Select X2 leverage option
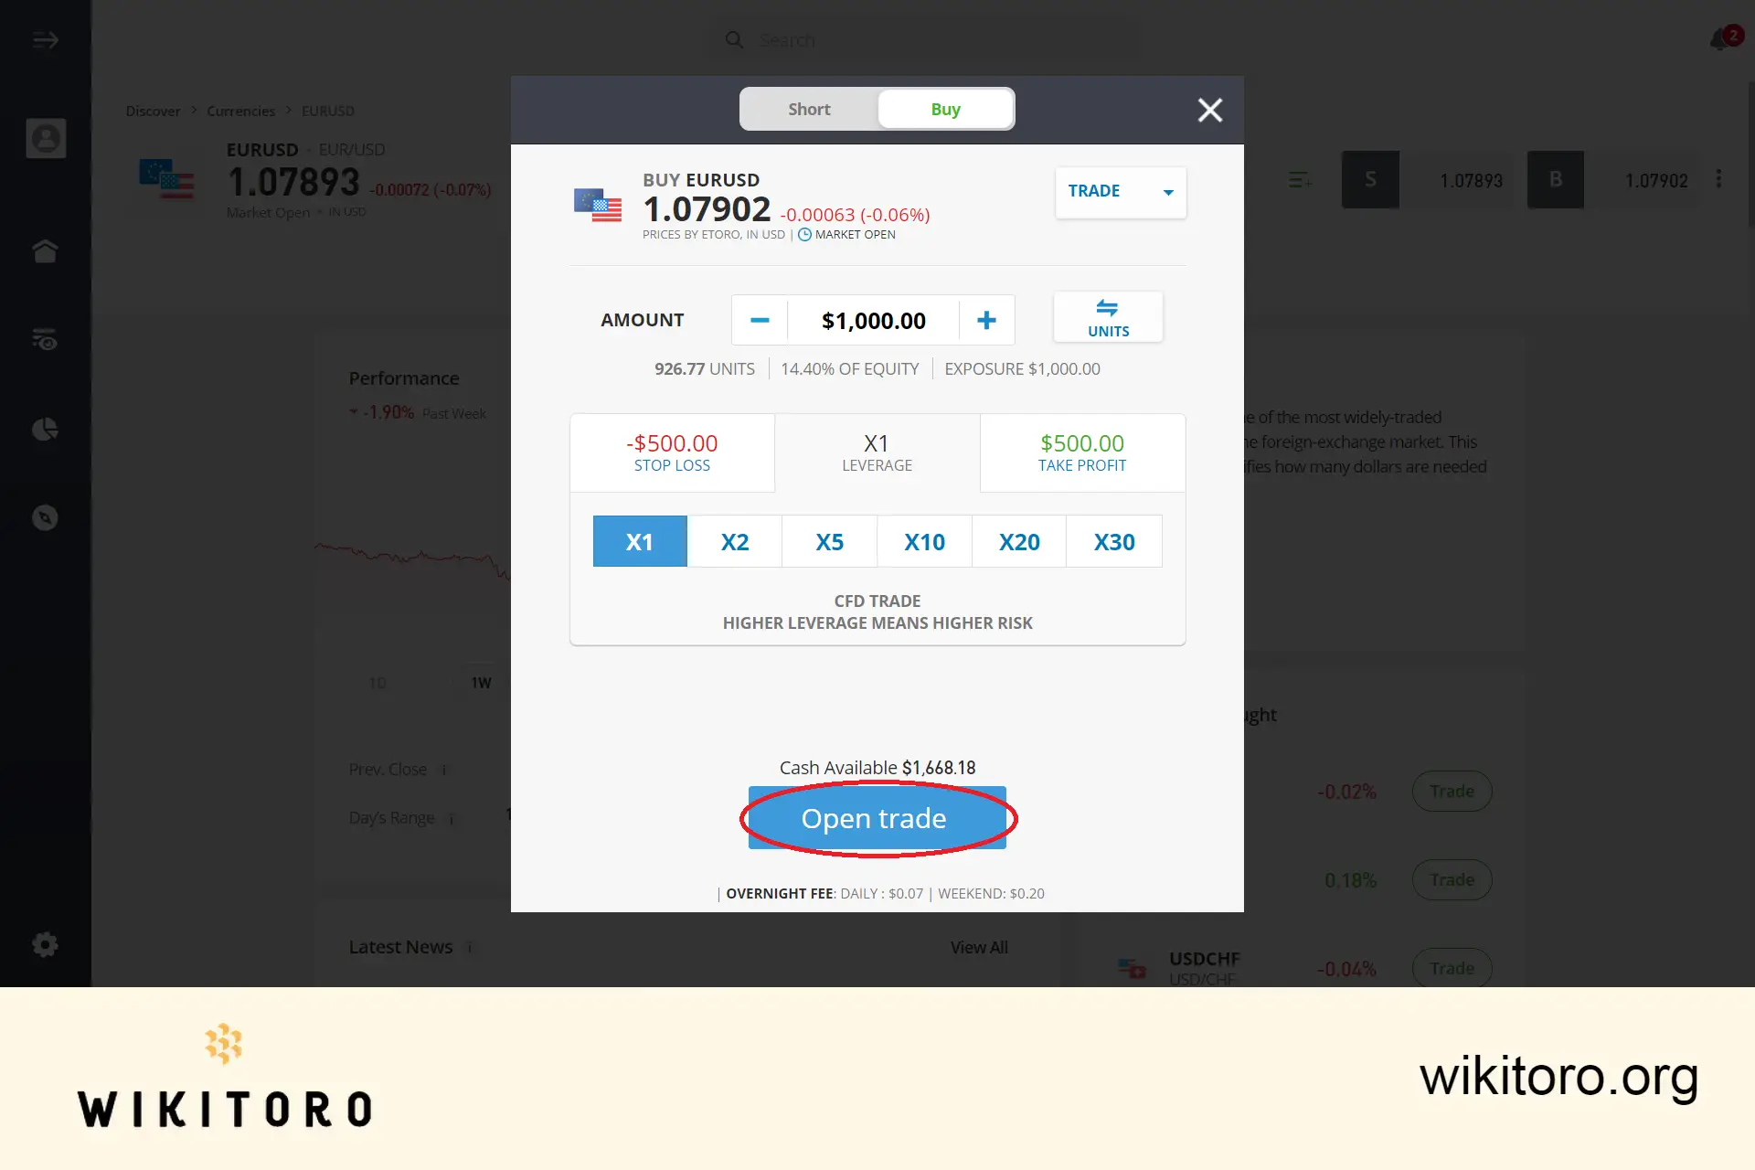Image resolution: width=1755 pixels, height=1170 pixels. [x=734, y=540]
